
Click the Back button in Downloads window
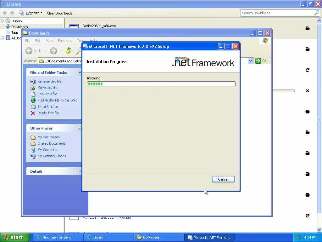click(x=34, y=51)
